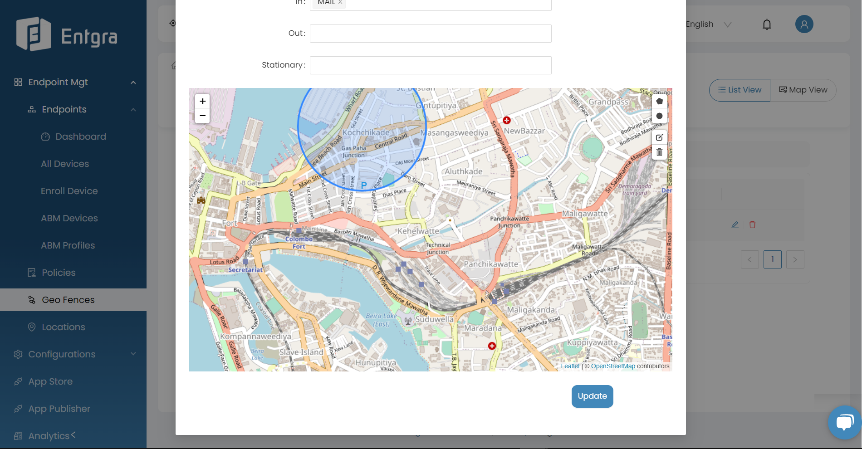Click the Configurations gear icon
862x449 pixels.
pyautogui.click(x=18, y=354)
